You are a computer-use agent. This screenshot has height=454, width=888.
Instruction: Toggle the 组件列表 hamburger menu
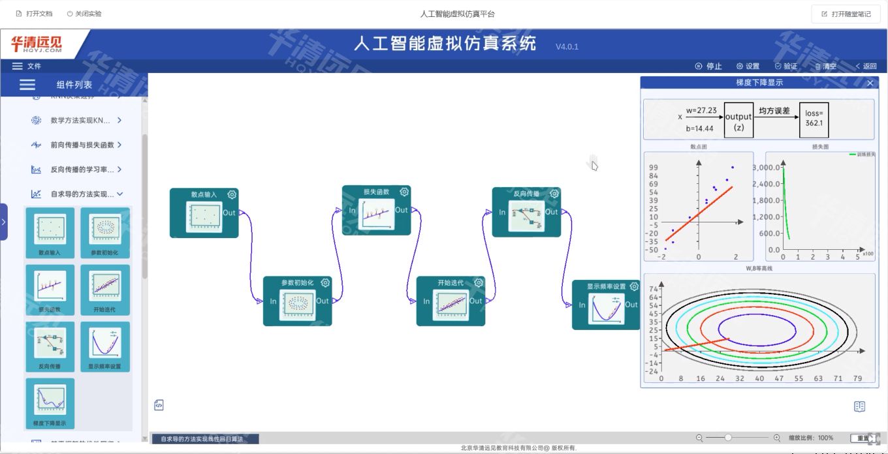coord(27,85)
